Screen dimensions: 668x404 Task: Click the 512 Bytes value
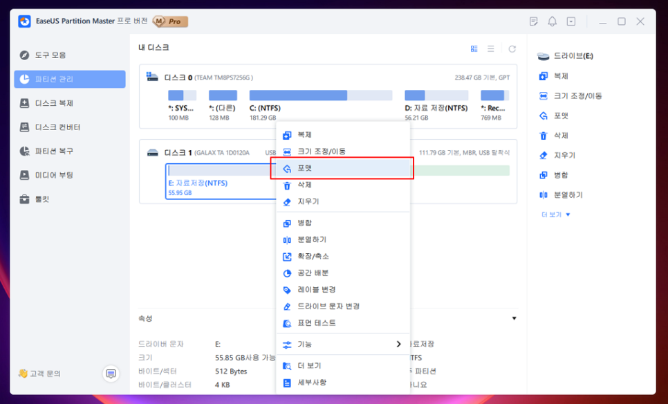point(231,371)
